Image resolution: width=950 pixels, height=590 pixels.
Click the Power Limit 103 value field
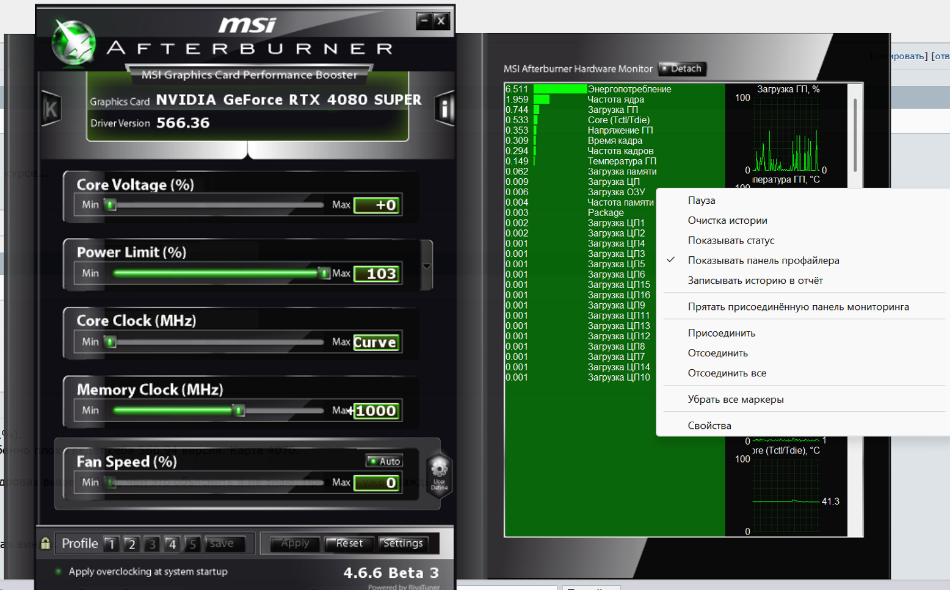coord(377,273)
